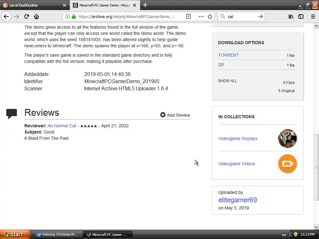Screen dimensions: 319x239
Task: Click the 12:13 PM taskbar clock
Action: (307, 234)
